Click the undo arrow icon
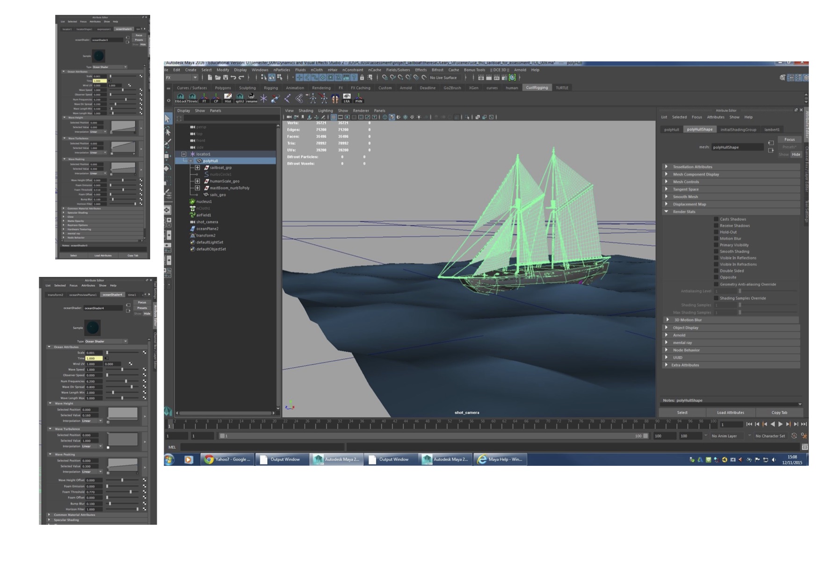 coord(233,78)
